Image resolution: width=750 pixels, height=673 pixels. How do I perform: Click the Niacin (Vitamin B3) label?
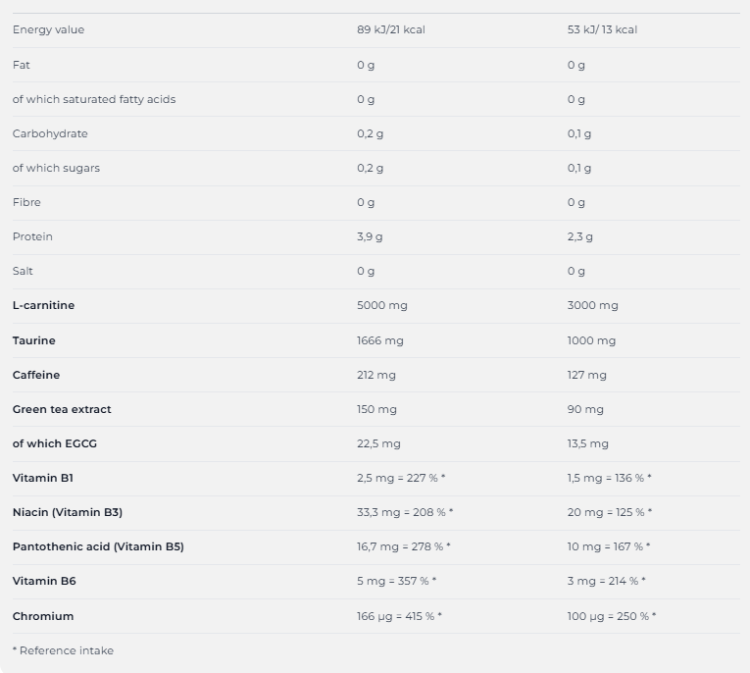click(68, 512)
